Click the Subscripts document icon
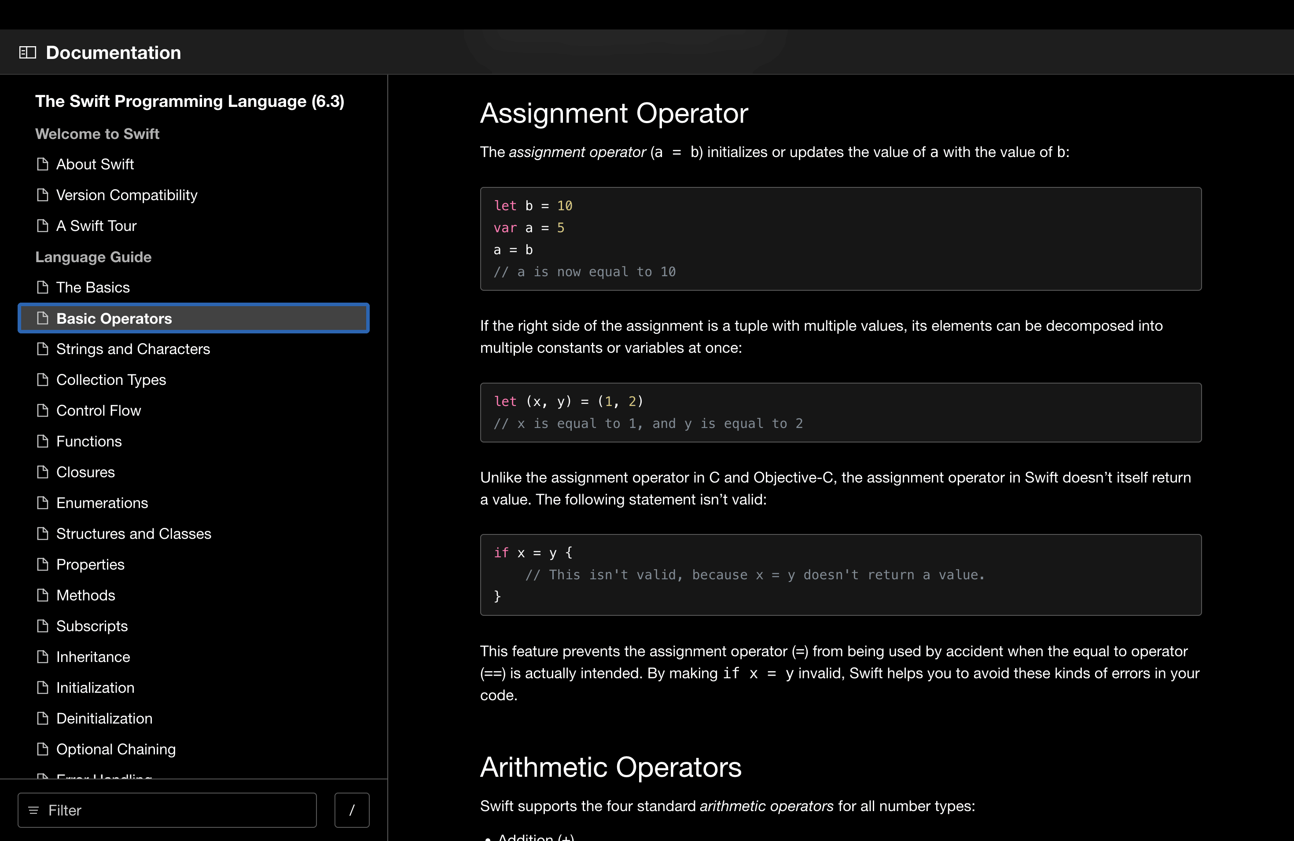Viewport: 1294px width, 841px height. pos(42,626)
